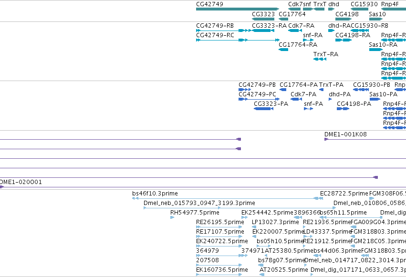Select the bs44d06.3prime EST
The height and width of the screenshot is (277, 406).
coord(317,256)
